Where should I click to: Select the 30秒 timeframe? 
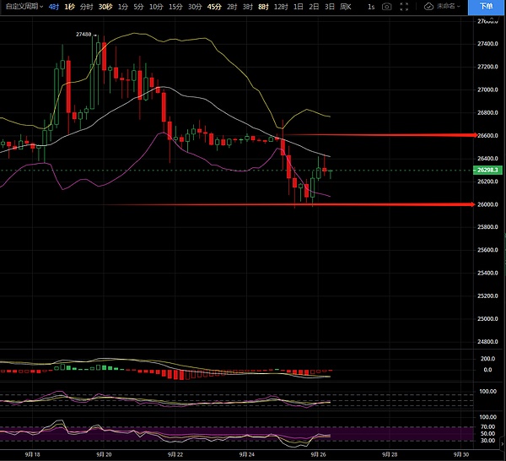click(x=105, y=7)
